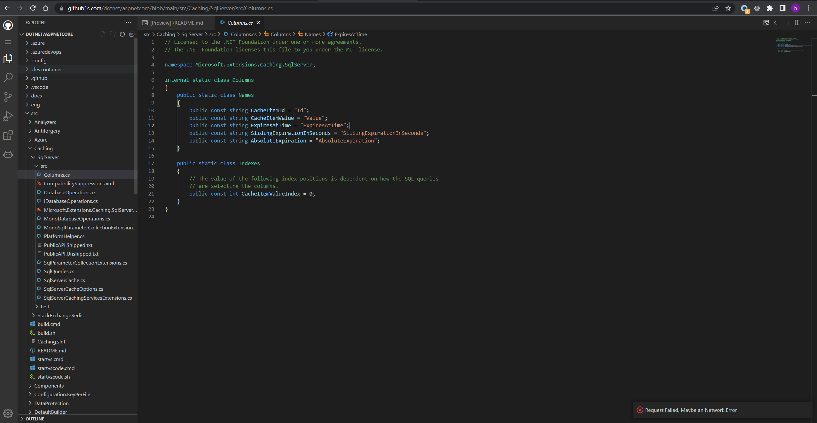The height and width of the screenshot is (423, 817).
Task: Click the browser share page icon
Action: pyautogui.click(x=715, y=8)
